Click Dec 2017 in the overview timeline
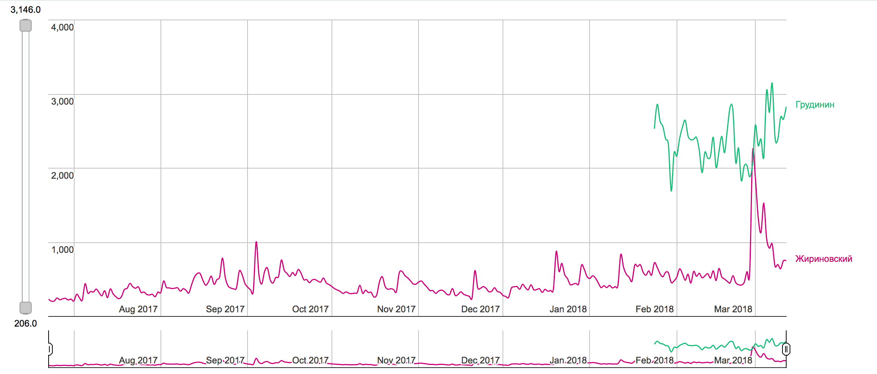The width and height of the screenshot is (877, 374). [x=481, y=360]
